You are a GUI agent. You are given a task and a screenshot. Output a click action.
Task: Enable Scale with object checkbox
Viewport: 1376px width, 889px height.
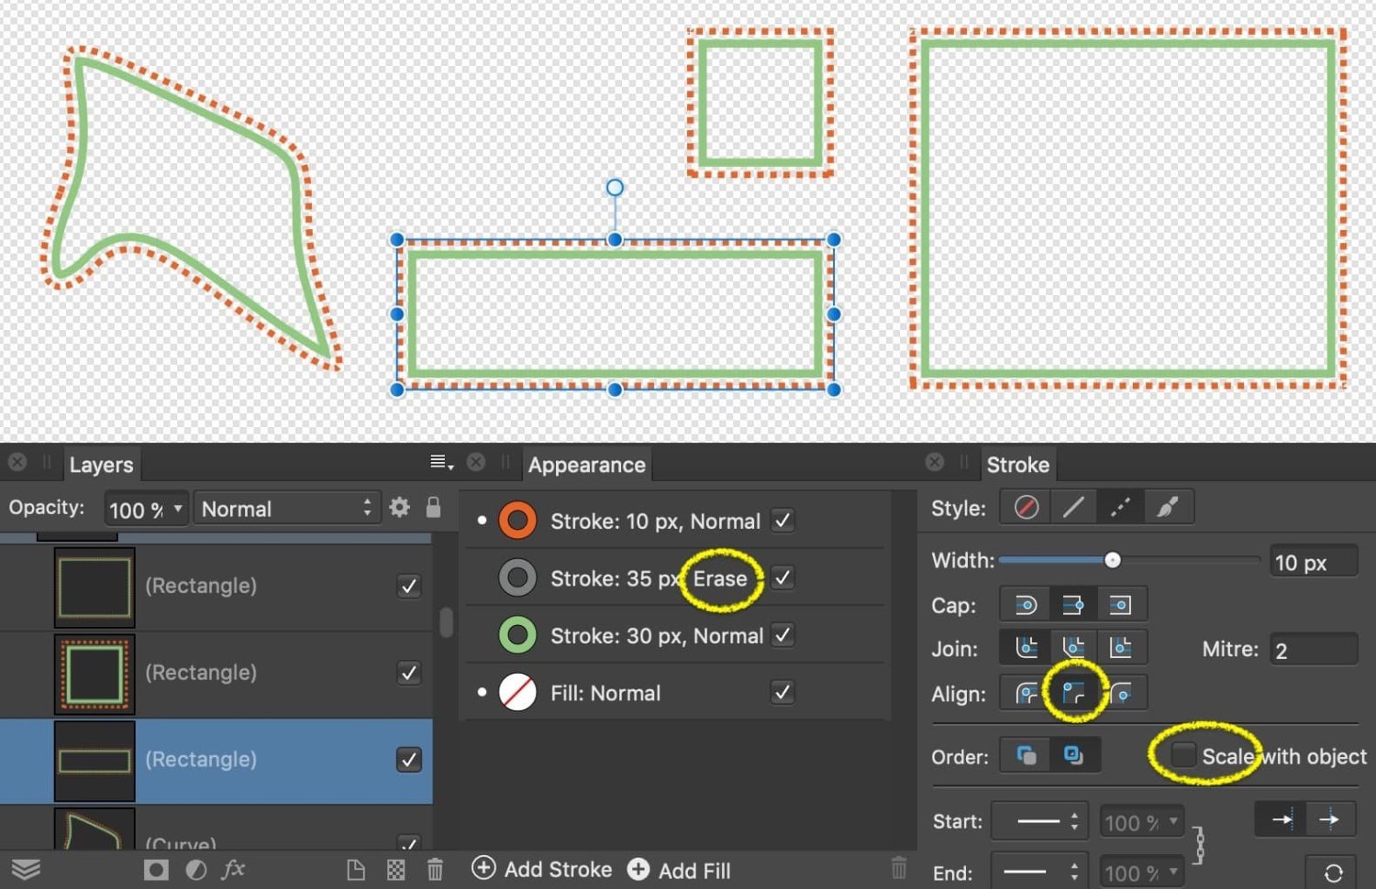click(1183, 756)
